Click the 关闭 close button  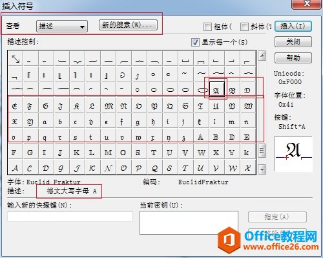[293, 41]
